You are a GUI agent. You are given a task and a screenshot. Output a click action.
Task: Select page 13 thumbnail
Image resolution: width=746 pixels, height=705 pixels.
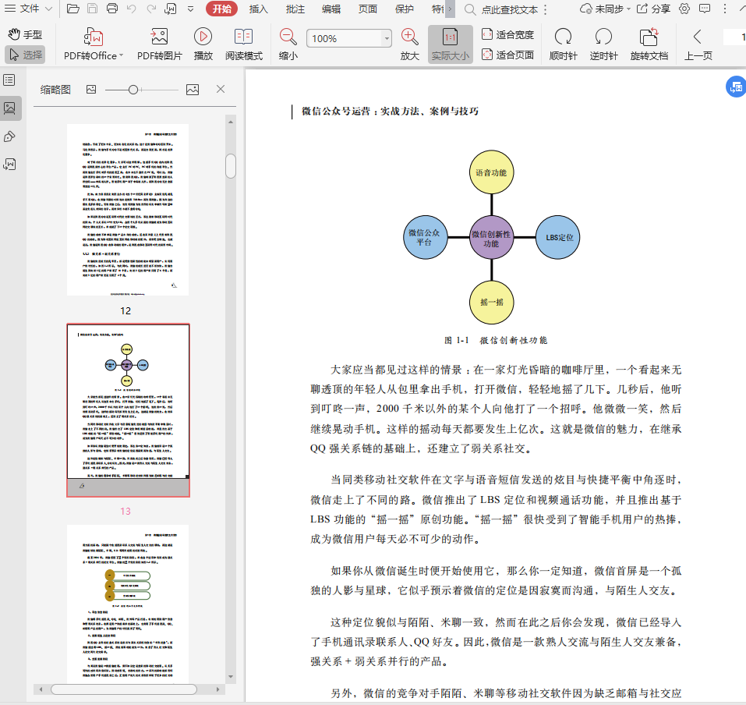coord(128,410)
